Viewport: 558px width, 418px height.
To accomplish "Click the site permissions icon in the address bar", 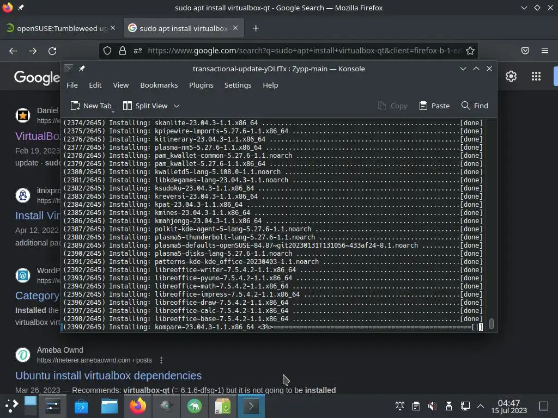I will coord(138,51).
